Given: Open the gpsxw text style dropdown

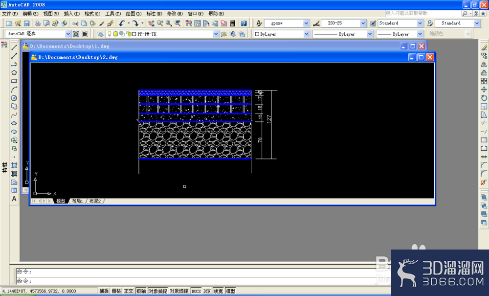Looking at the screenshot, I should click(306, 23).
